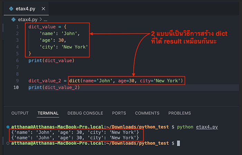Click the Python icon in breadcrumb bar
This screenshot has width=242, height=155.
point(13,20)
